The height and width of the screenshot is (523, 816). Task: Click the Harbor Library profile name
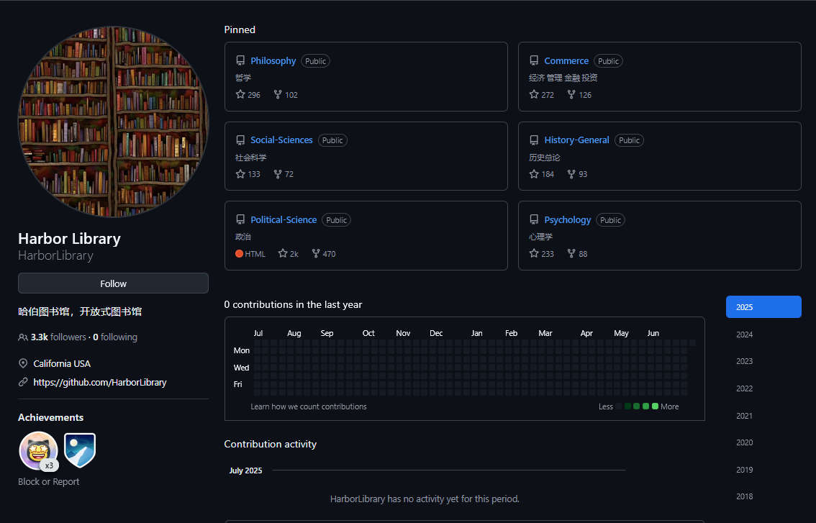(x=69, y=238)
